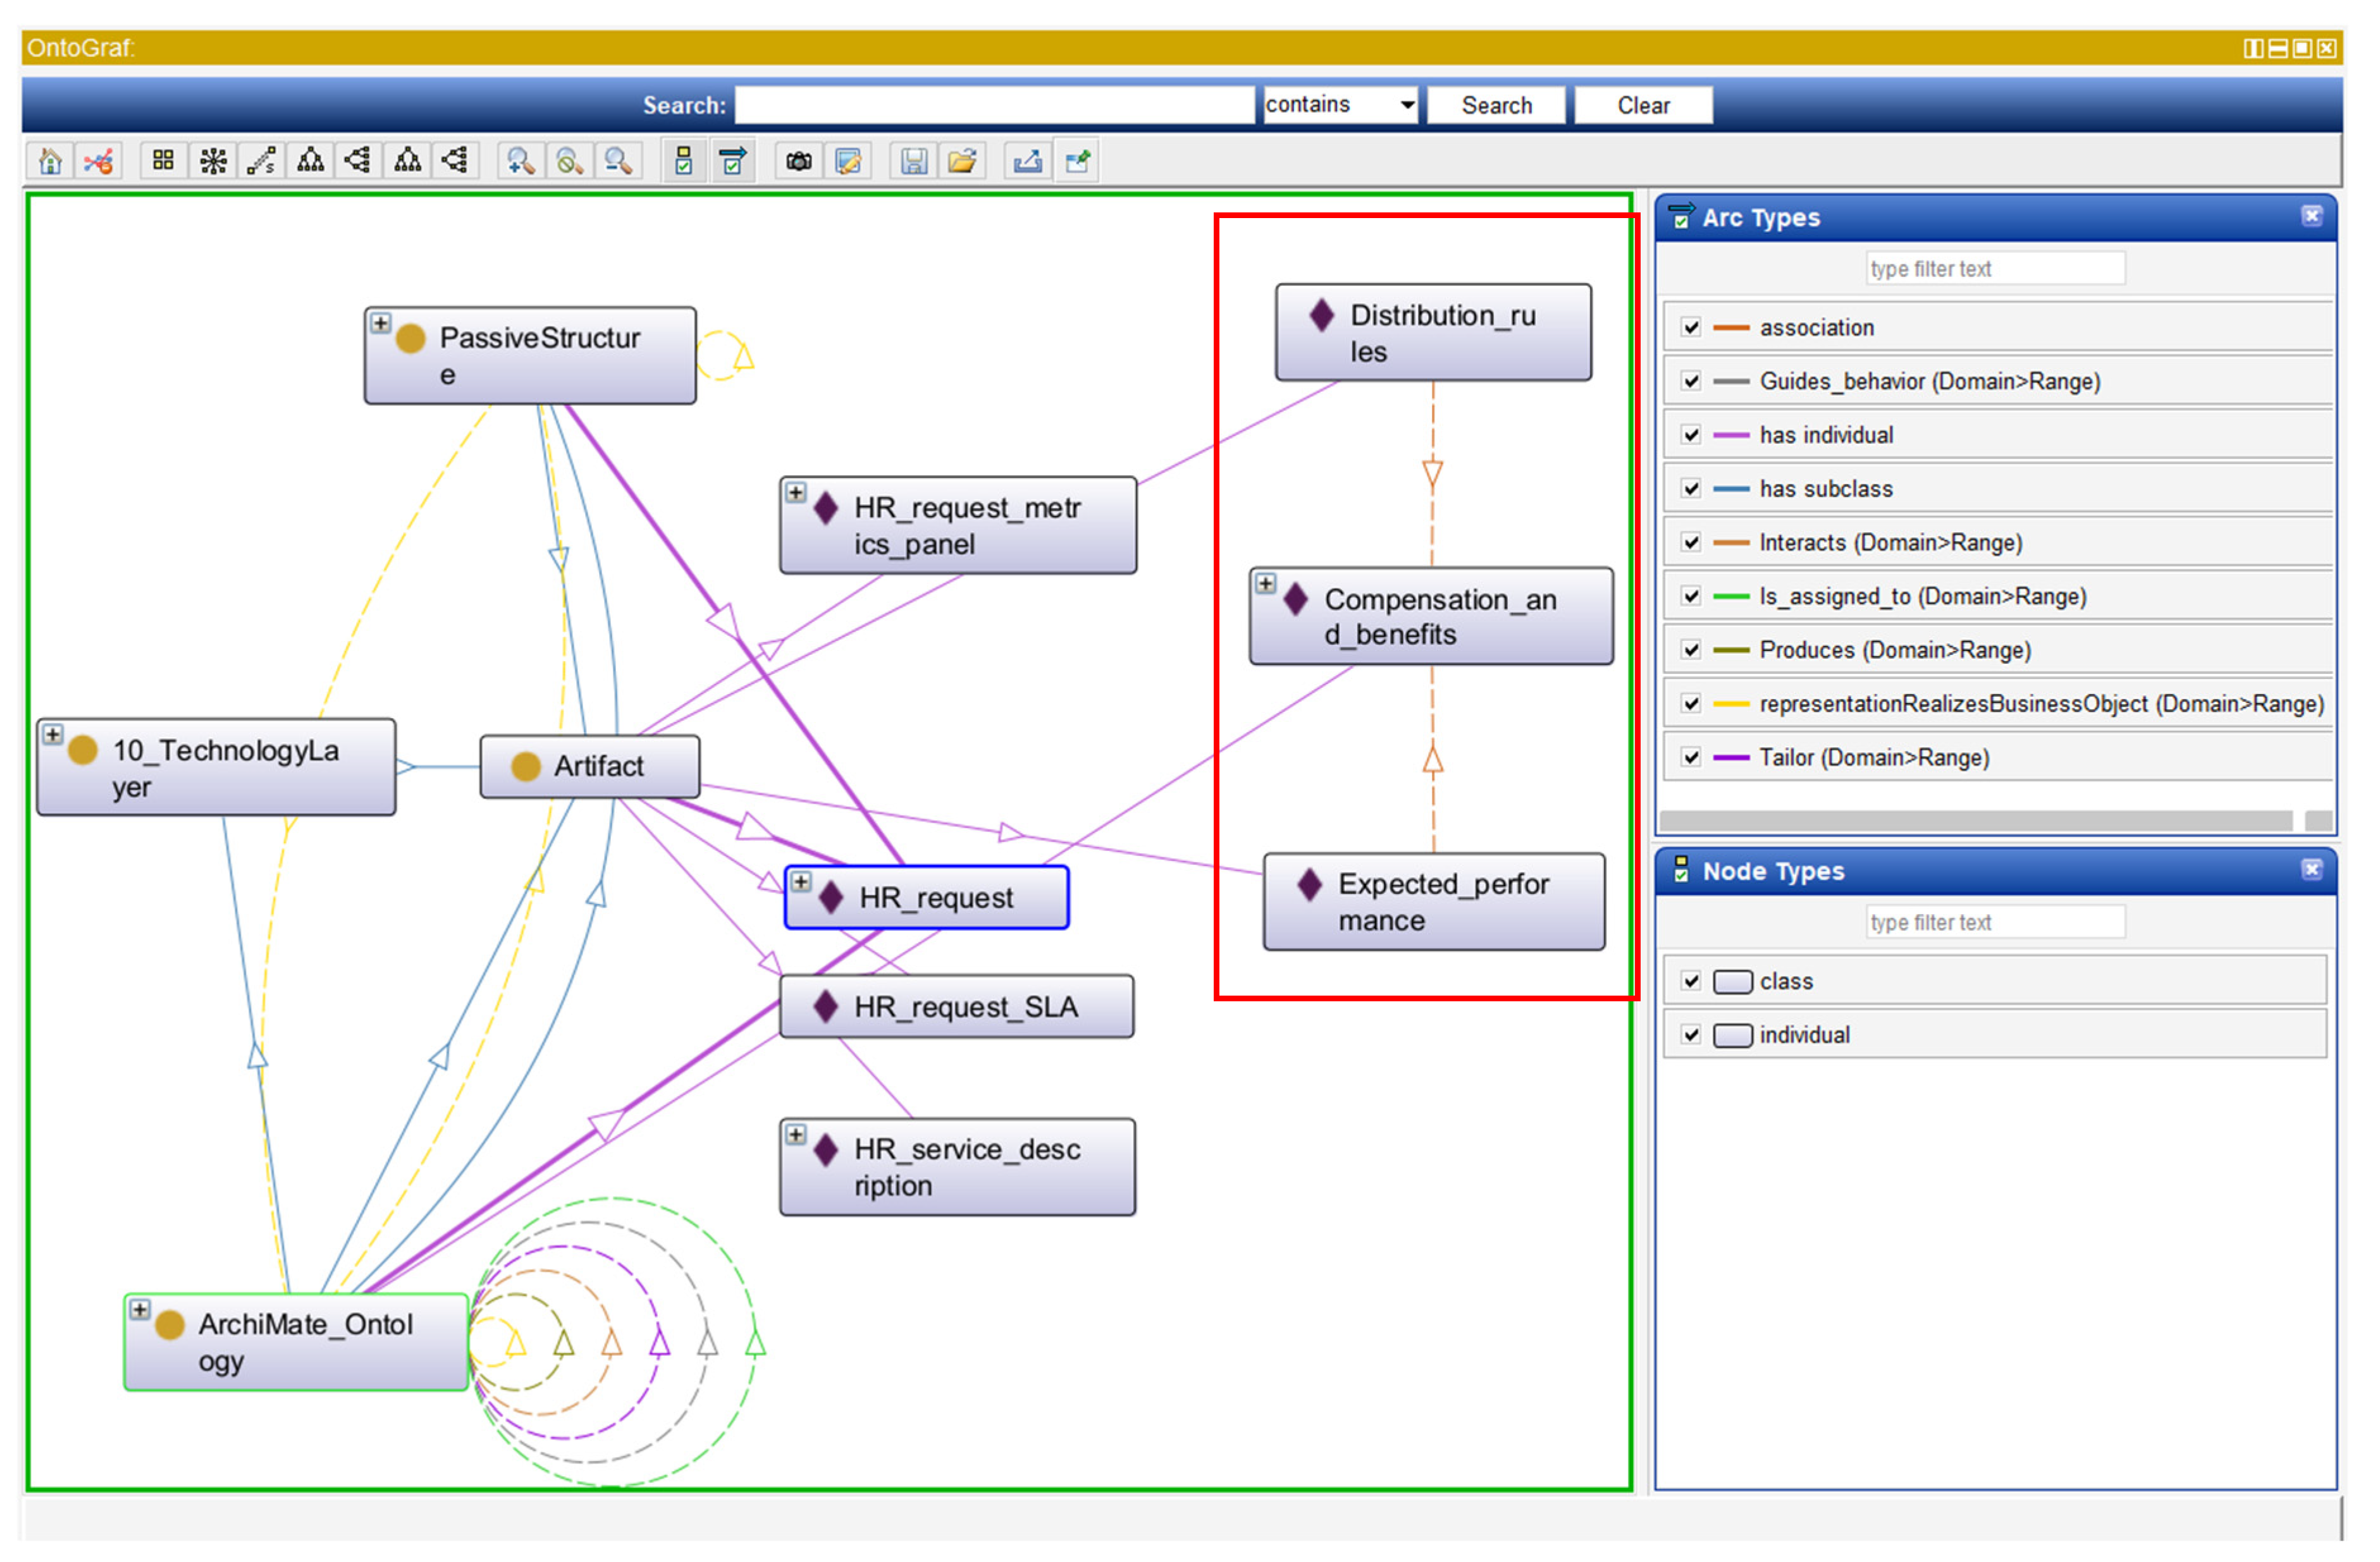
Task: Apply the radial layout icon
Action: (x=213, y=162)
